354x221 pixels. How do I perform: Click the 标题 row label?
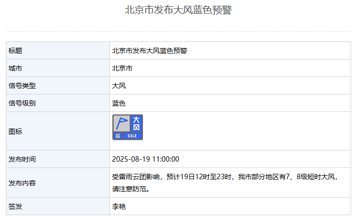(x=16, y=51)
